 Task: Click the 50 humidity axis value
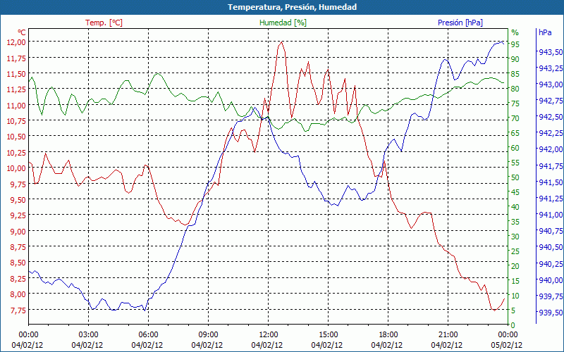[x=515, y=177]
